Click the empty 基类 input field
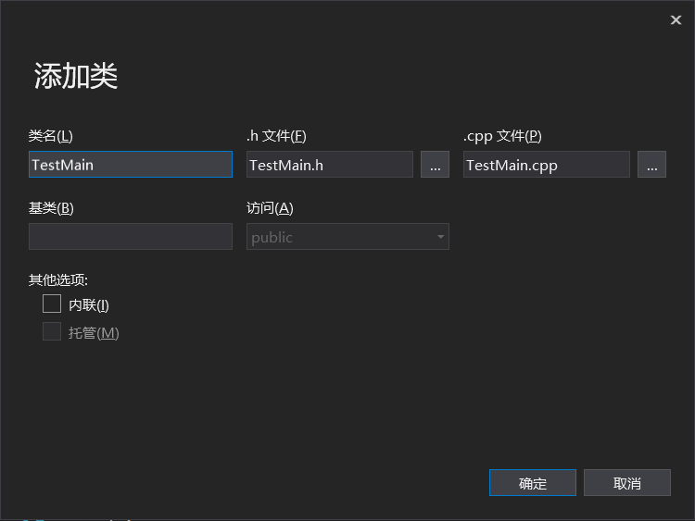The width and height of the screenshot is (695, 521). pos(130,236)
